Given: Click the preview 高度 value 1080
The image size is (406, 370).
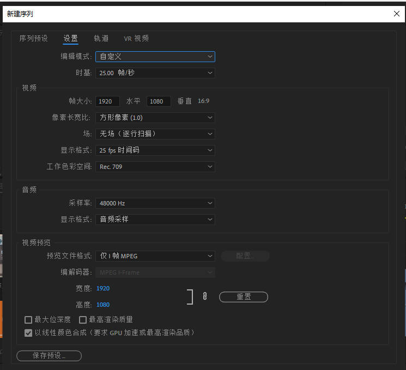Looking at the screenshot, I should coord(103,305).
